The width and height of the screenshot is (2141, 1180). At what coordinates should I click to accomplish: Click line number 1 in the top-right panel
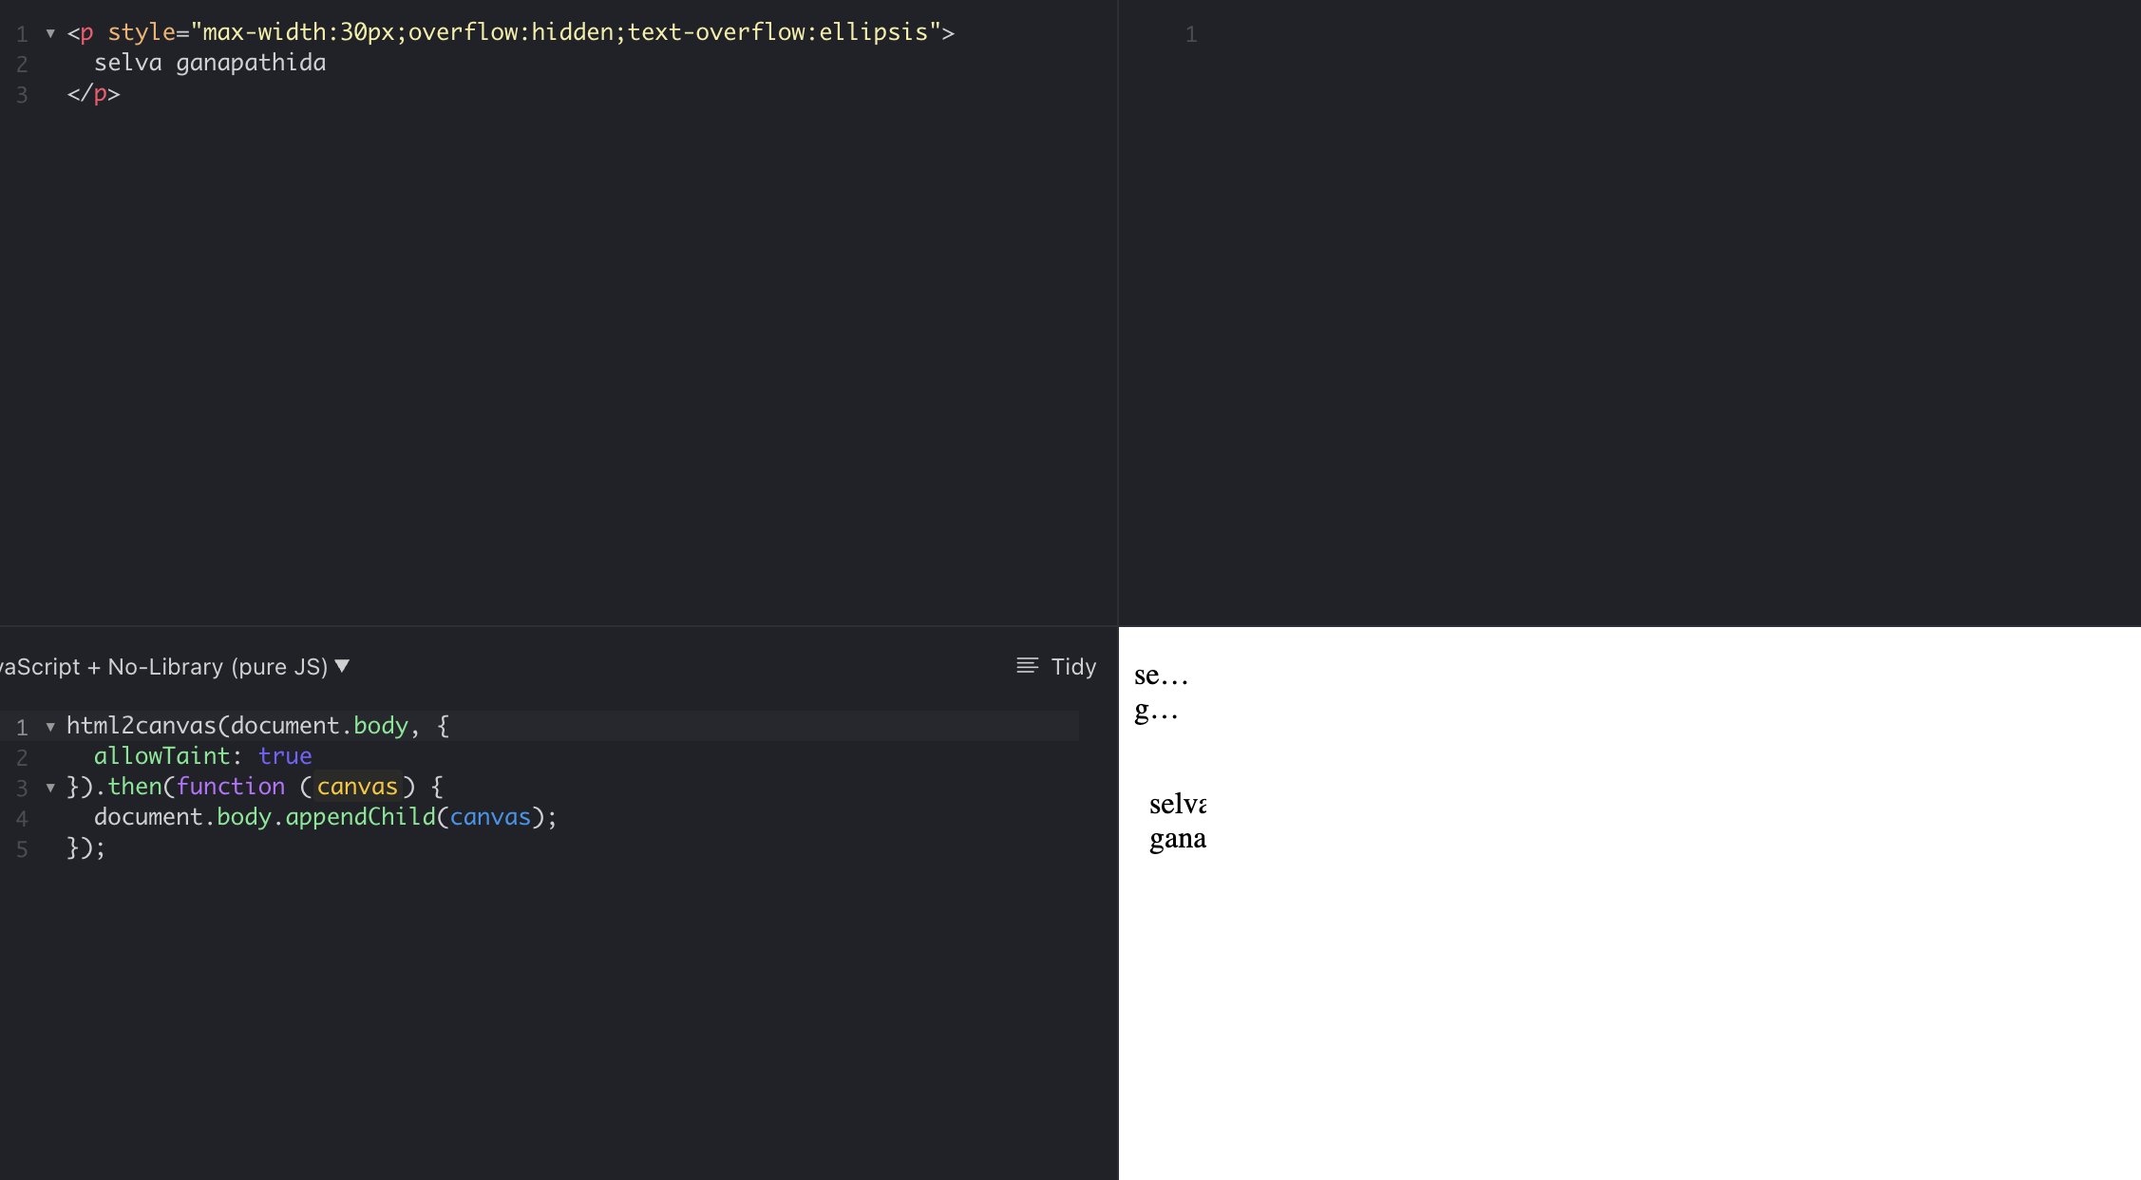point(1191,34)
